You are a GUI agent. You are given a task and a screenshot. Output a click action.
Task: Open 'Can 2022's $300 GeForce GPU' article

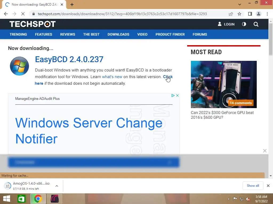click(222, 115)
